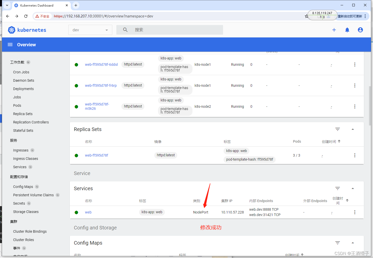Reload the page with refresh icon
Viewport: 373px width, 258px height.
coord(26,16)
